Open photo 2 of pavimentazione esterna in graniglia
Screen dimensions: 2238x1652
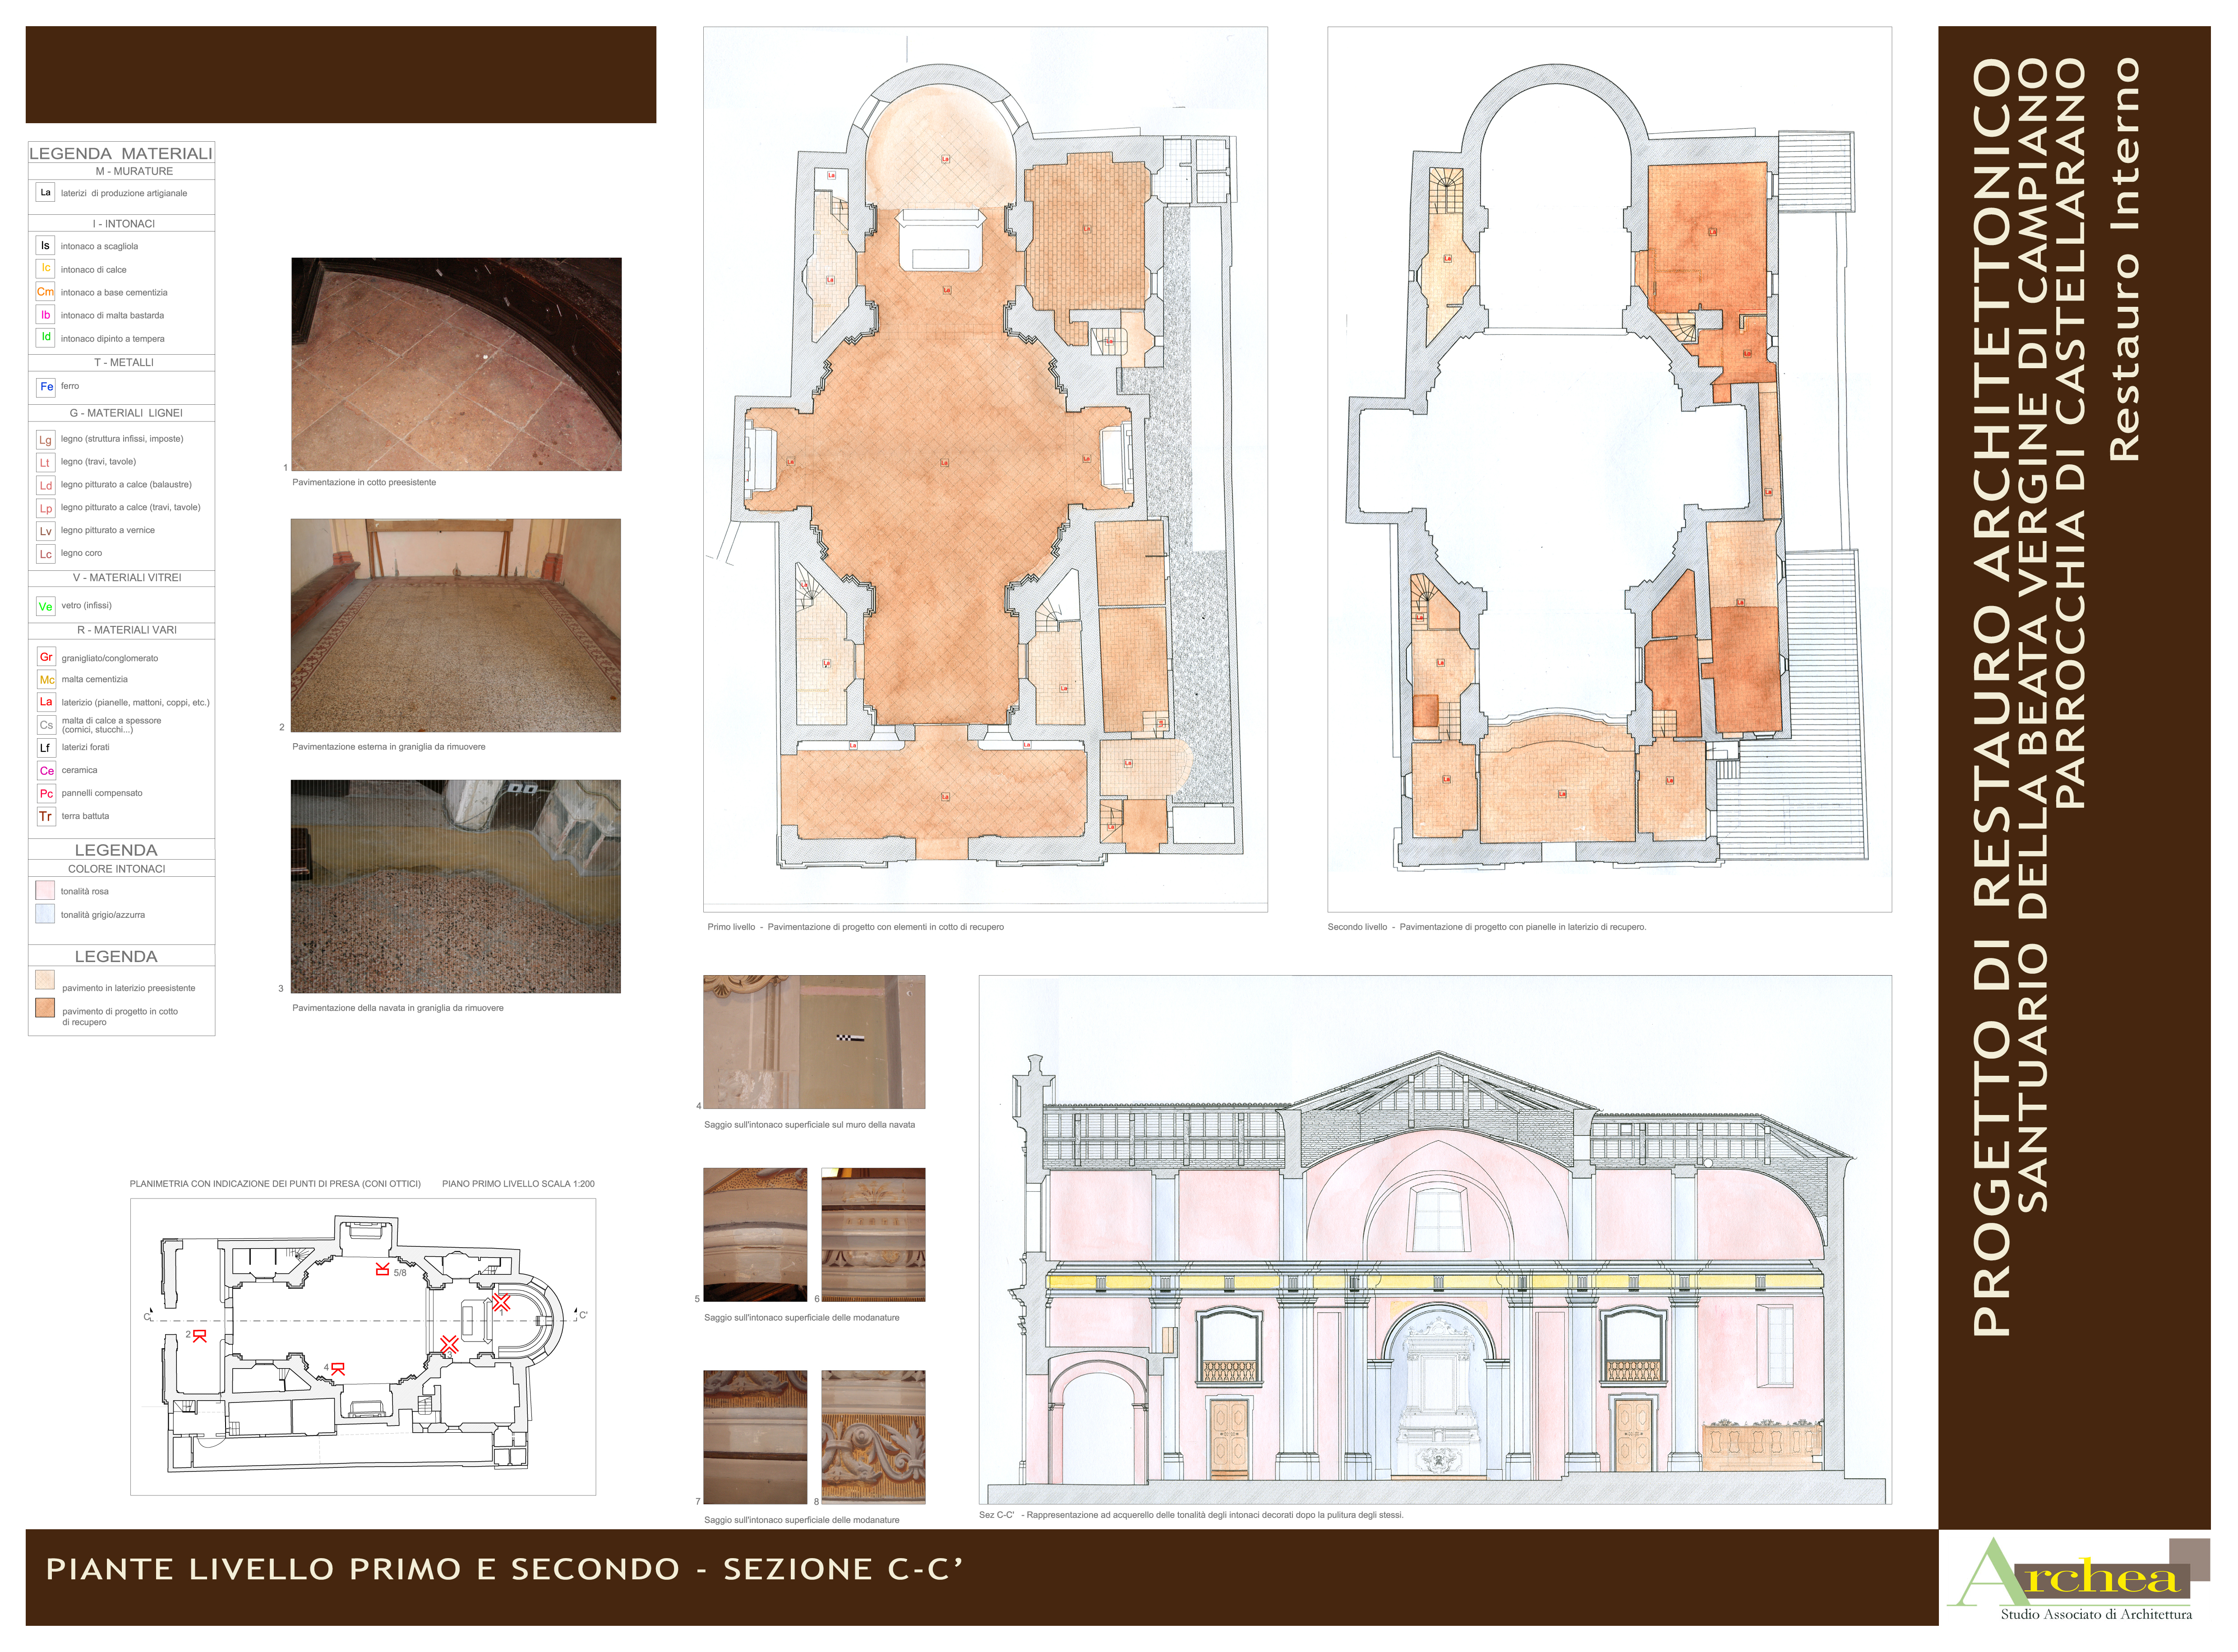(456, 625)
